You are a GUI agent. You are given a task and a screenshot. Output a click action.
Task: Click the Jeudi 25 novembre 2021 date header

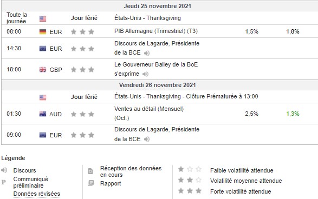tap(158, 6)
